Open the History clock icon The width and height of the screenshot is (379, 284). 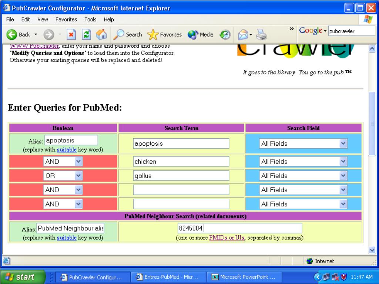pos(225,35)
